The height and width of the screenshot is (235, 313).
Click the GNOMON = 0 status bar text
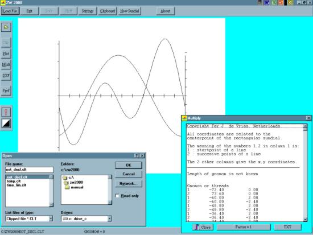coord(94,232)
